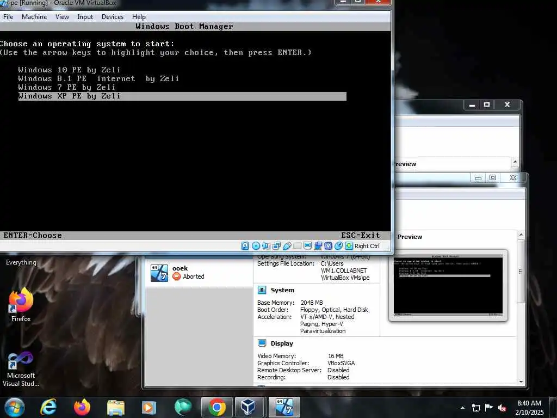The image size is (557, 418).
Task: Select the ooek virtual machine in the list
Action: (x=199, y=273)
